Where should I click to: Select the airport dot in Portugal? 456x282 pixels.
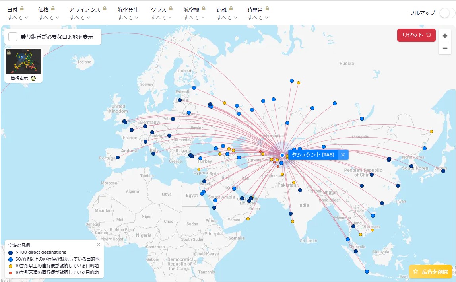click(x=118, y=158)
